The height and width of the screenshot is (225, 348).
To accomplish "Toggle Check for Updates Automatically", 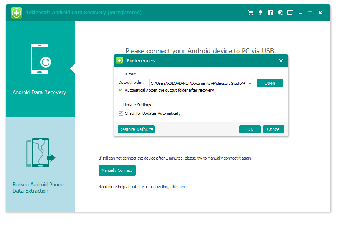I will [121, 113].
